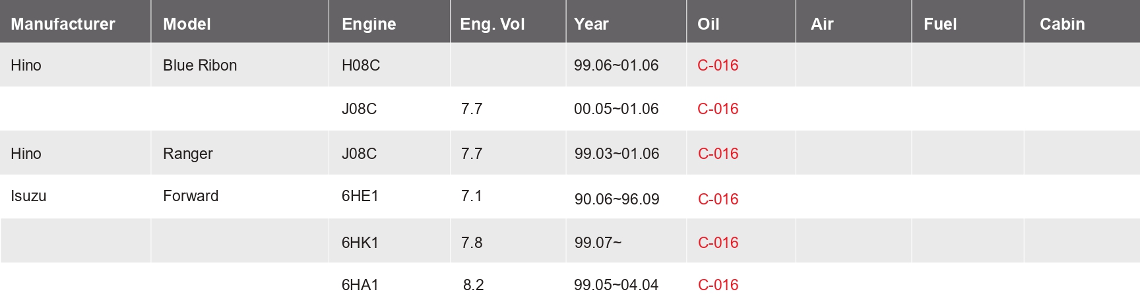Image resolution: width=1140 pixels, height=306 pixels.
Task: Open C-016 link in the 00.05~01.06 row
Action: pos(718,109)
